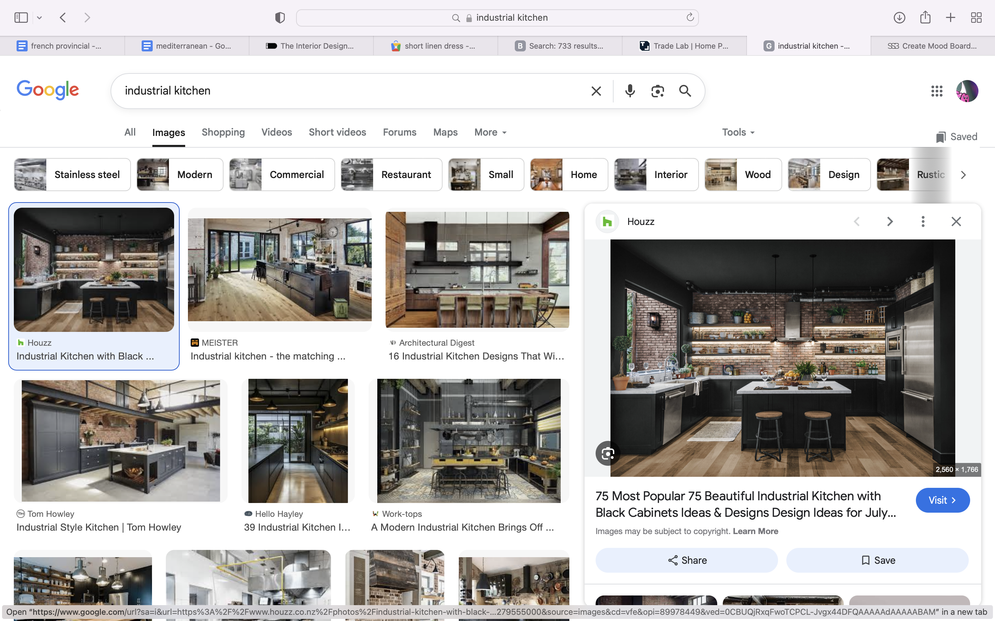Toggle the Safari sidebar icon
The height and width of the screenshot is (621, 995).
pos(21,18)
